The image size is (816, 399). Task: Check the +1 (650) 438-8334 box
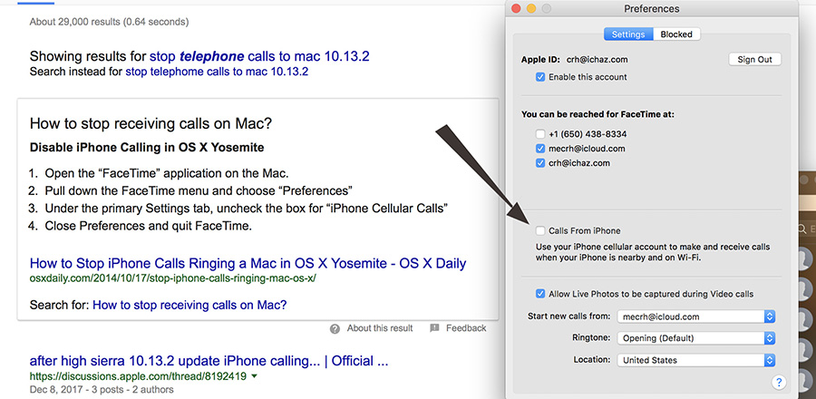(540, 134)
